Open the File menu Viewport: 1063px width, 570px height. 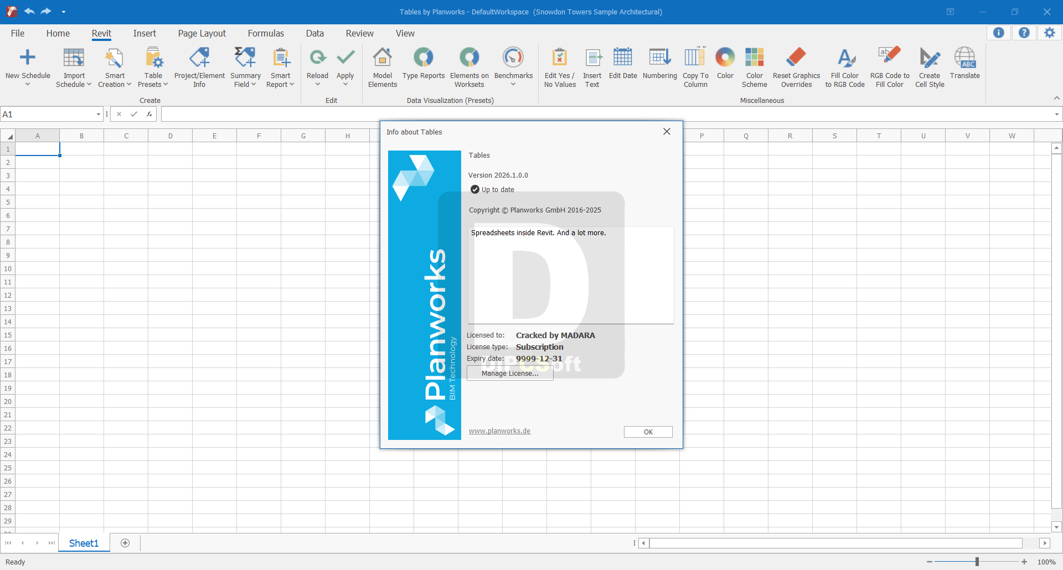pos(18,33)
